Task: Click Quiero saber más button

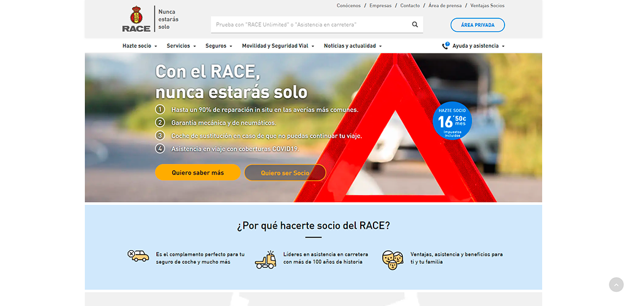Action: coord(198,173)
